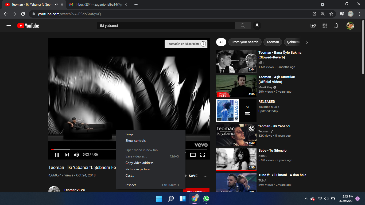Open Chrome zoom magnifier icon in address bar

point(323,14)
